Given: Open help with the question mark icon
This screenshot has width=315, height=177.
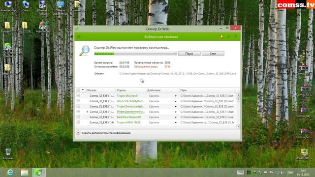Looking at the screenshot, I should coord(235,37).
